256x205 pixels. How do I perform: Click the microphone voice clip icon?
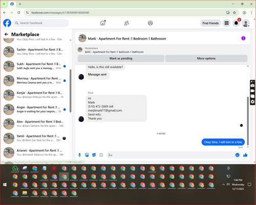coord(79,155)
